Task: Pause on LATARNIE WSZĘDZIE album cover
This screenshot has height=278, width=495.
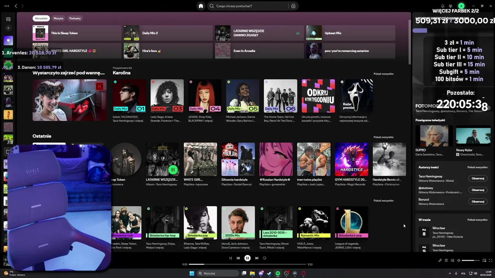Action: (173, 169)
